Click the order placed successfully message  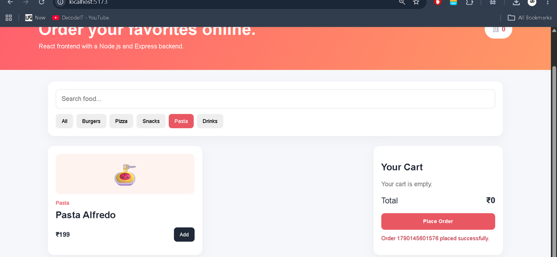[435, 238]
